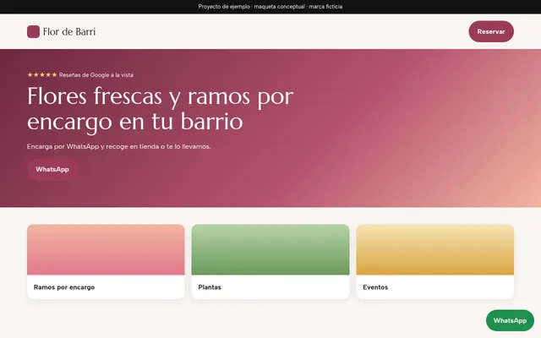Screen dimensions: 541x338
Task: Click the WhatsApp button in the hero banner
Action: [x=52, y=169]
